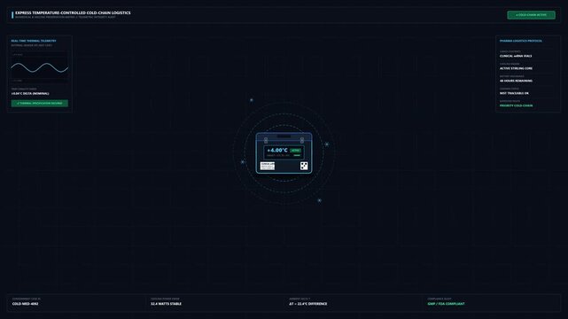Click the 48 Hours Remaining value
The width and height of the screenshot is (568, 319).
tap(516, 81)
